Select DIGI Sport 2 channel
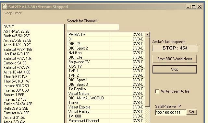Screen dimensions: 208x123 point(106,48)
